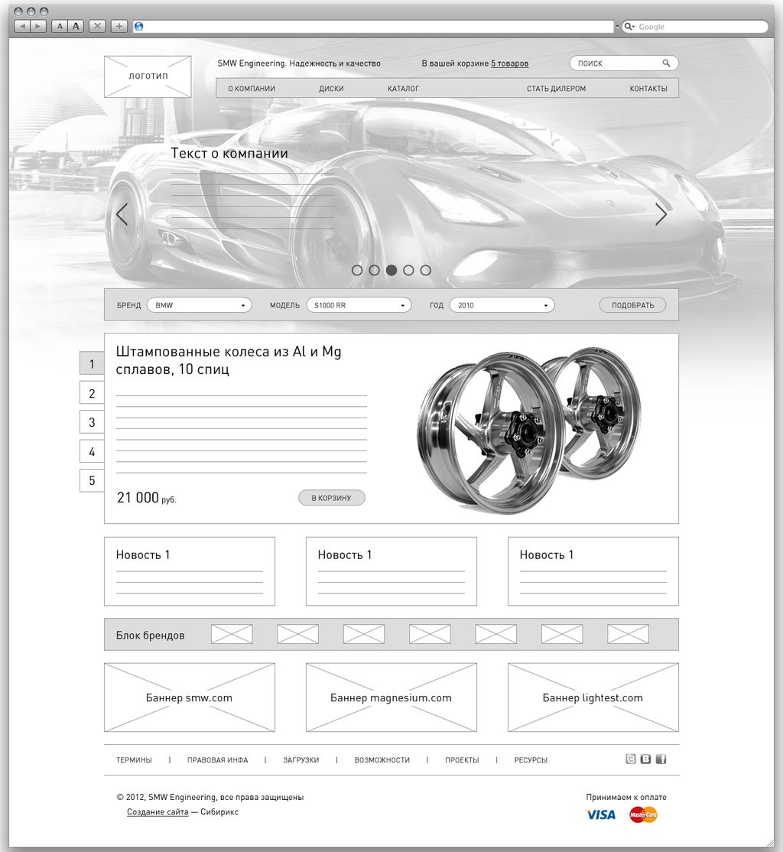Open the middle Новость 1 news card
783x852 pixels.
click(391, 571)
